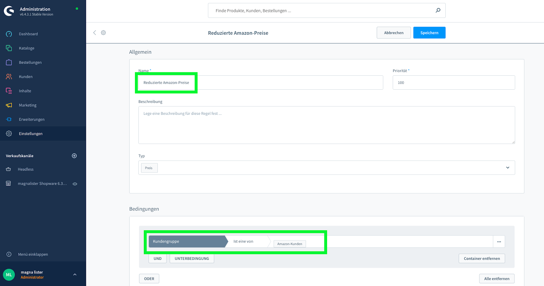Add a new Verkaufskanal with plus icon
This screenshot has height=286, width=544.
pyautogui.click(x=74, y=156)
